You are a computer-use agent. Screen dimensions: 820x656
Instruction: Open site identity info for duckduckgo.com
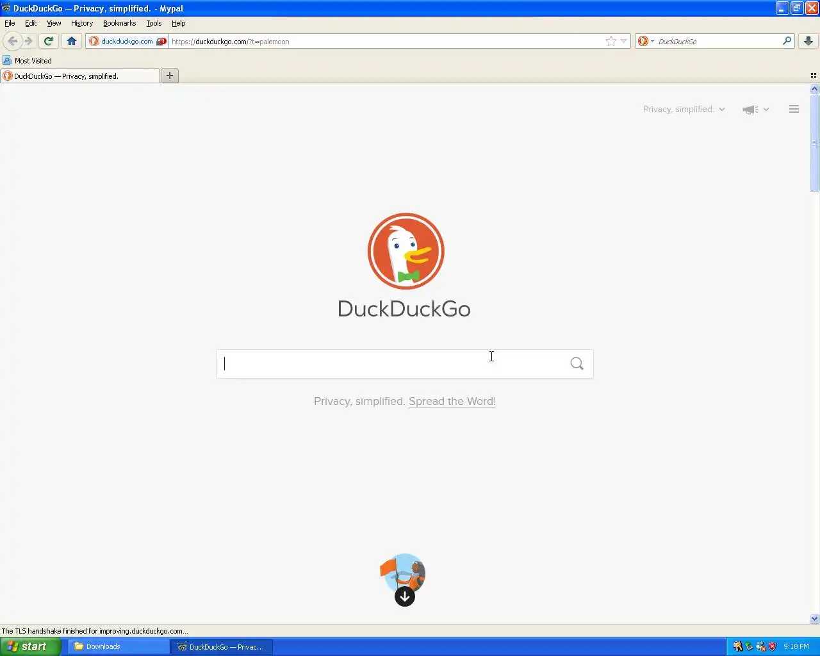point(121,41)
